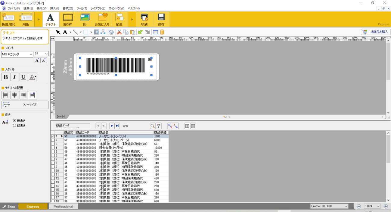
Task: Open the 飾り枠 frame tool
Action: tap(68, 20)
